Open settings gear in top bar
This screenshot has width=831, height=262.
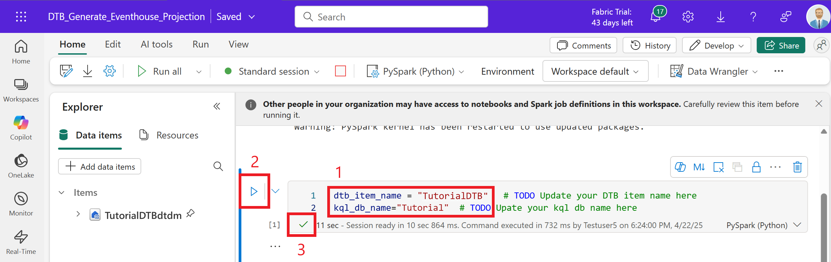(x=688, y=17)
